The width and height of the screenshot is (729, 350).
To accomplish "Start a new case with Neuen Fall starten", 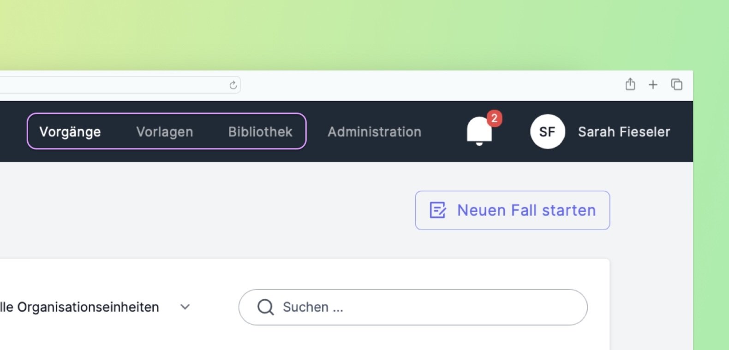I will pyautogui.click(x=513, y=210).
